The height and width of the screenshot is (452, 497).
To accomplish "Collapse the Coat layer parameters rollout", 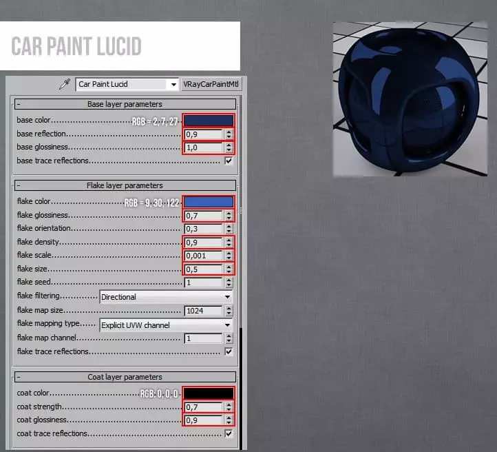I will coord(125,377).
